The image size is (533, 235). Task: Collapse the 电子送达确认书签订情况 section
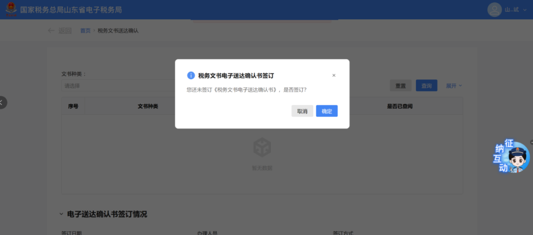click(61, 214)
